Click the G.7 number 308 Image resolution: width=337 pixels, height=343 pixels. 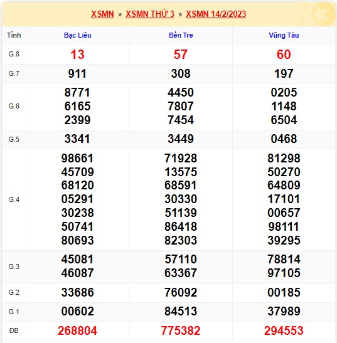coord(181,73)
